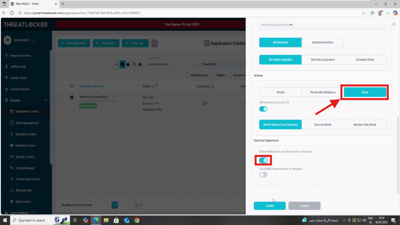This screenshot has width=400, height=225.
Task: Open Unified Audit in sidebar
Action: pyautogui.click(x=18, y=66)
